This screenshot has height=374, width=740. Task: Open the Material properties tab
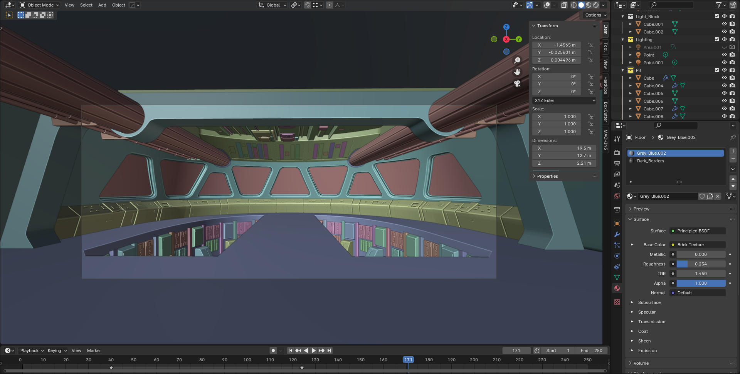pos(617,288)
